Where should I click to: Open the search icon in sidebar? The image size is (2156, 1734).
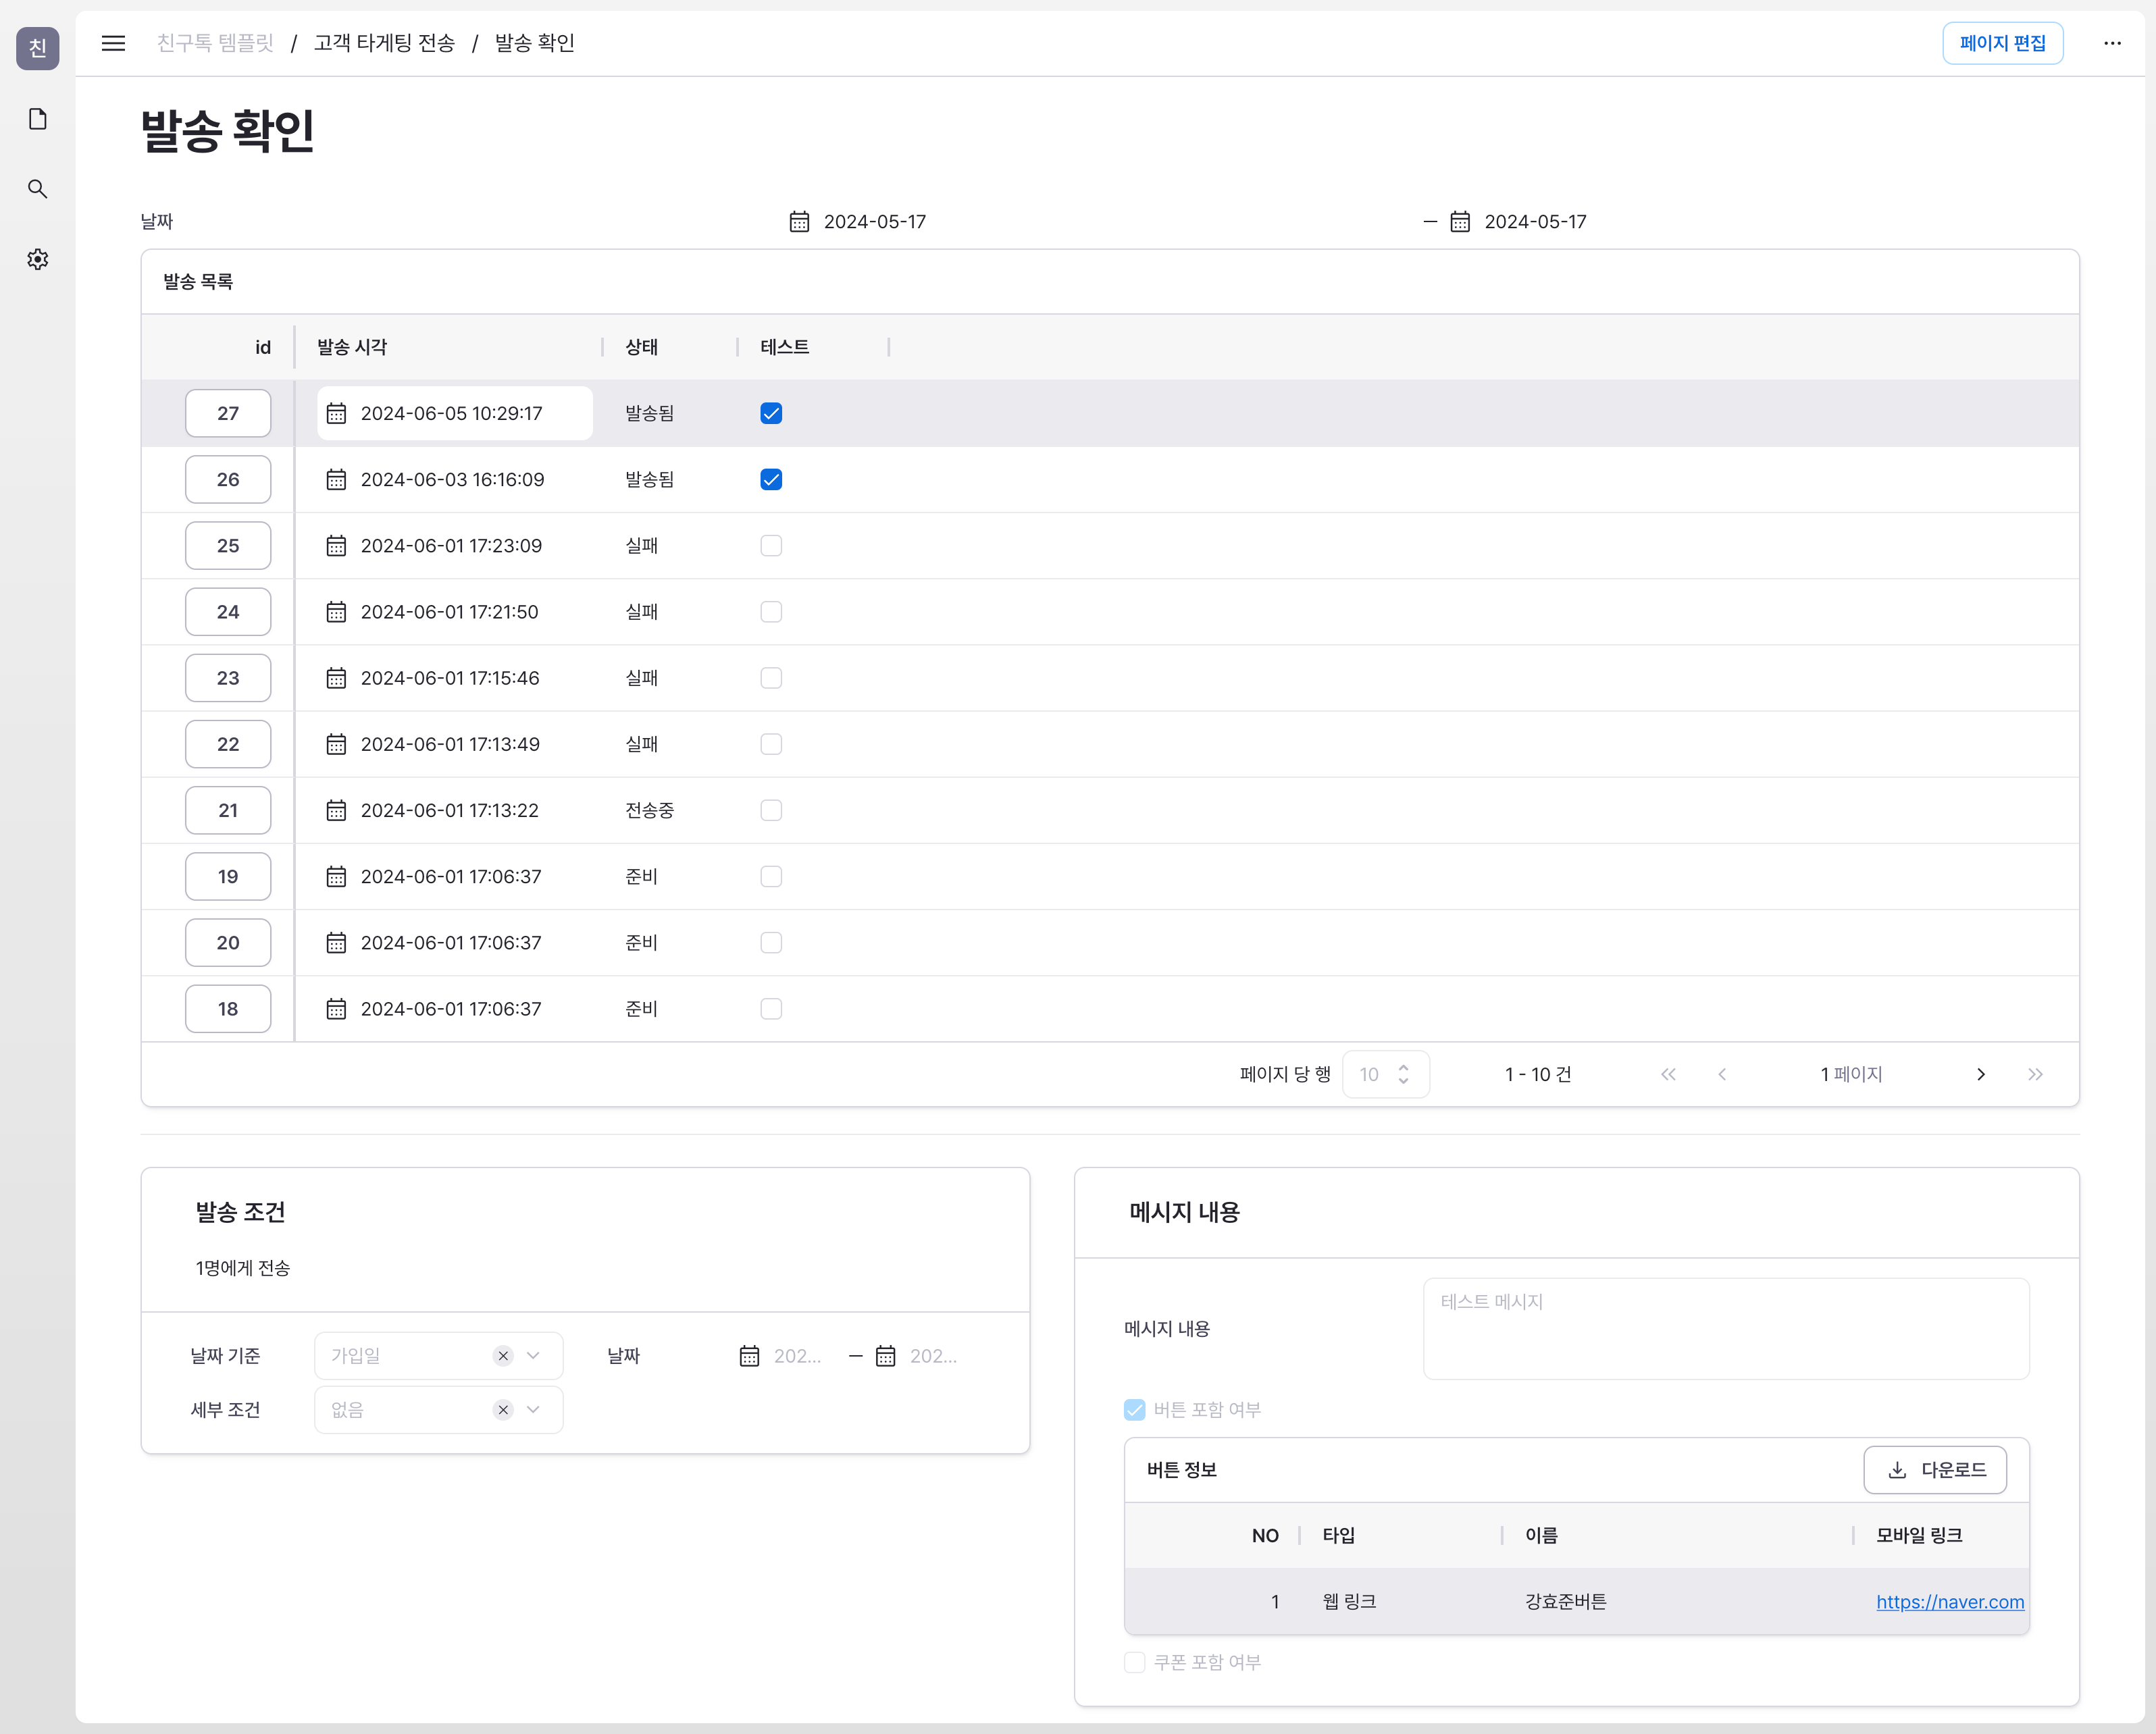point(38,189)
